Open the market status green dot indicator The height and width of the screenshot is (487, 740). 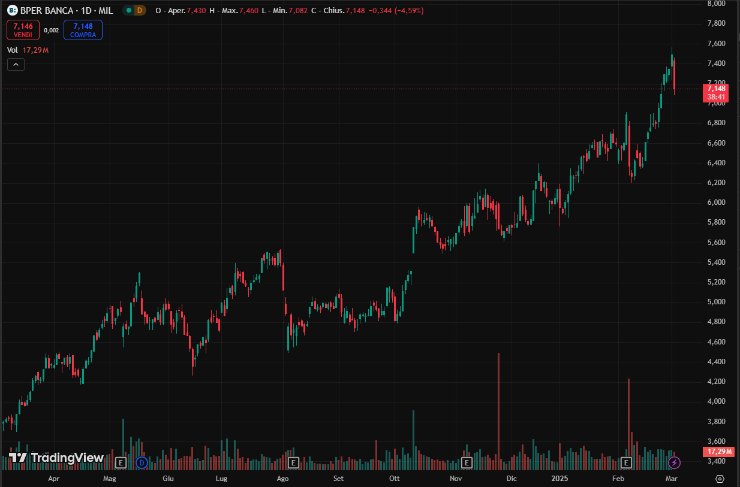(x=129, y=10)
